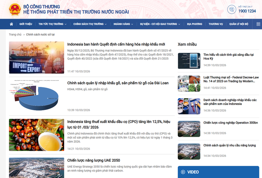Open the grid menu icon at far right
The width and height of the screenshot is (262, 178).
(258, 24)
